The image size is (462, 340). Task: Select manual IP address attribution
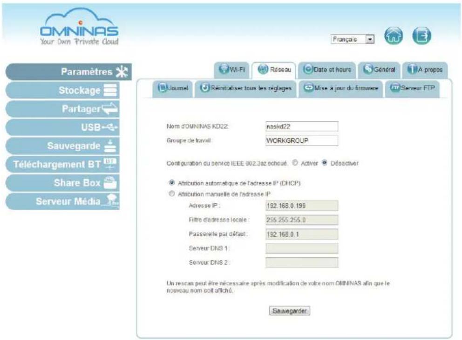[x=171, y=193]
